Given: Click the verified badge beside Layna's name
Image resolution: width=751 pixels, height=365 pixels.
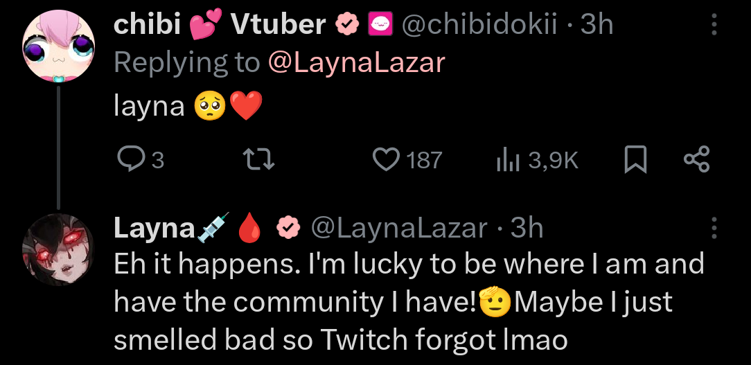Looking at the screenshot, I should [x=287, y=228].
